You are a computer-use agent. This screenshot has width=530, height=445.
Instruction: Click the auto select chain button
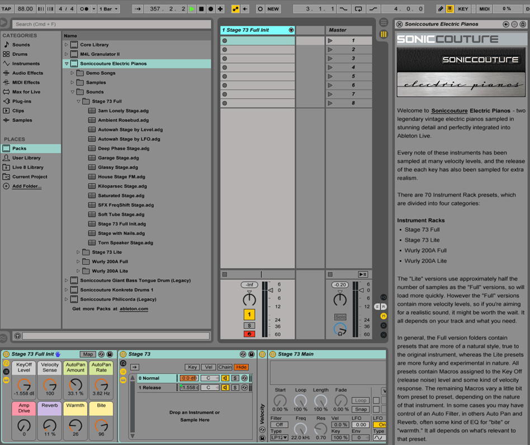click(135, 367)
